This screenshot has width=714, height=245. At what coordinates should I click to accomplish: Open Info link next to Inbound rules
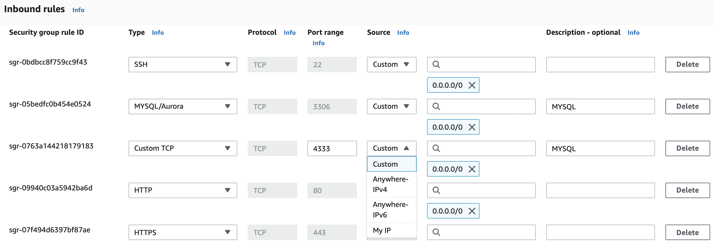pyautogui.click(x=78, y=10)
